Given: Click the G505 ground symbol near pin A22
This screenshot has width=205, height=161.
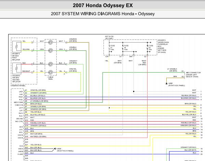Looking at the screenshot, I should pyautogui.click(x=55, y=149).
